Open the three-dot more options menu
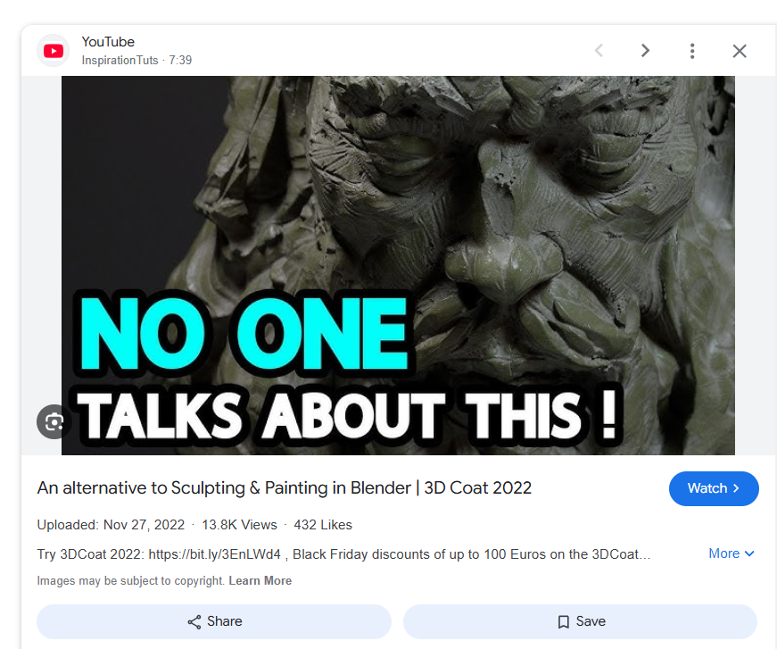This screenshot has height=649, width=777. click(x=692, y=51)
